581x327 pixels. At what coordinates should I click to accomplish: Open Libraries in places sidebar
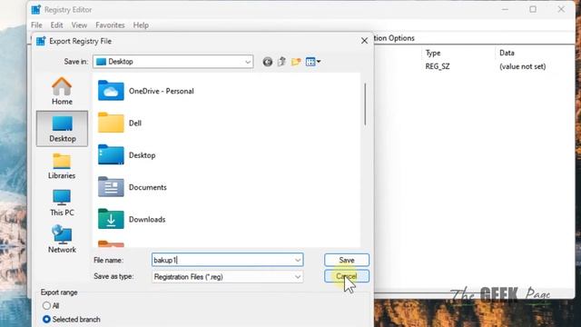click(x=62, y=166)
